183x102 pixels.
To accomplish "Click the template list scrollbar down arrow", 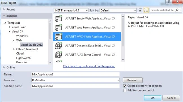I will pyautogui.click(x=123, y=60).
